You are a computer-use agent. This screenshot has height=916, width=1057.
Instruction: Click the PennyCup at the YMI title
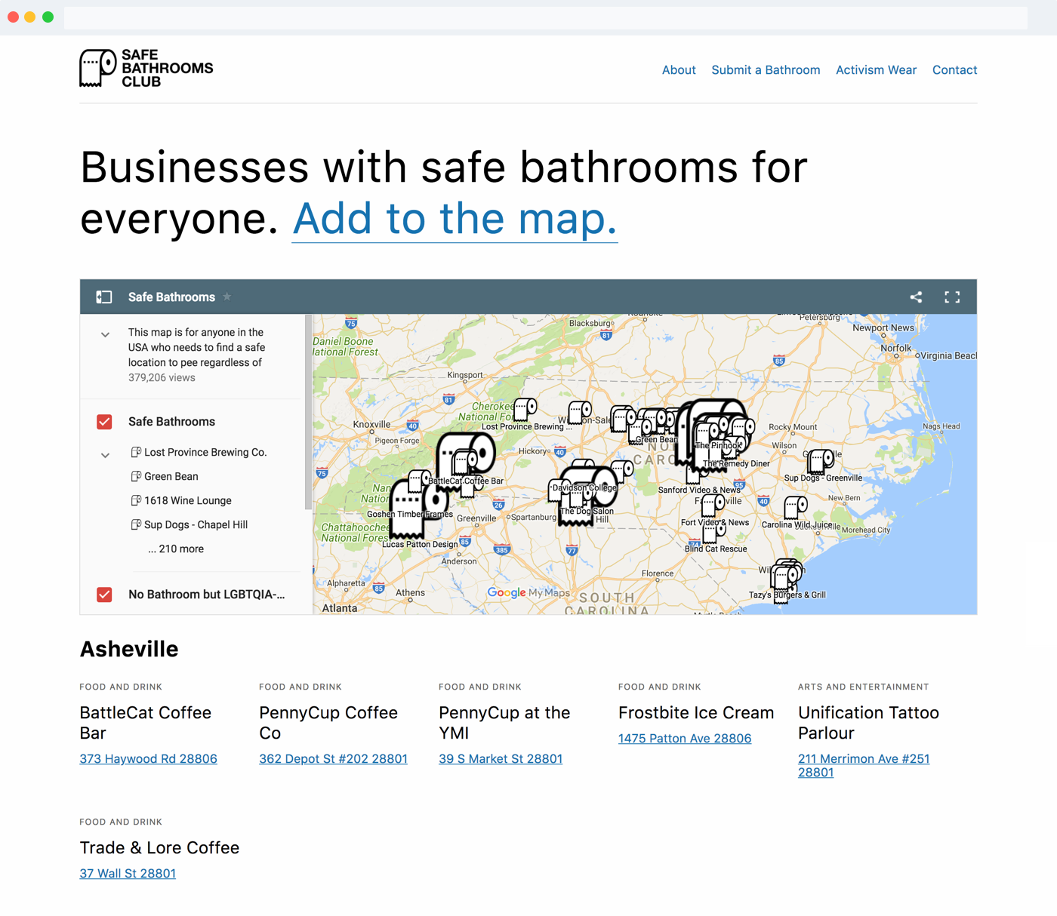504,723
